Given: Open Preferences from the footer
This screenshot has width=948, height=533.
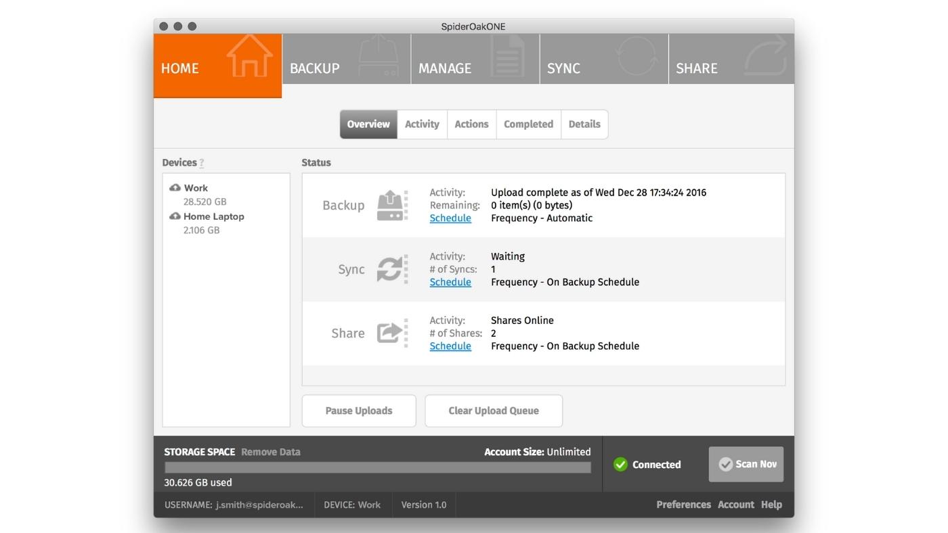Looking at the screenshot, I should click(x=683, y=505).
